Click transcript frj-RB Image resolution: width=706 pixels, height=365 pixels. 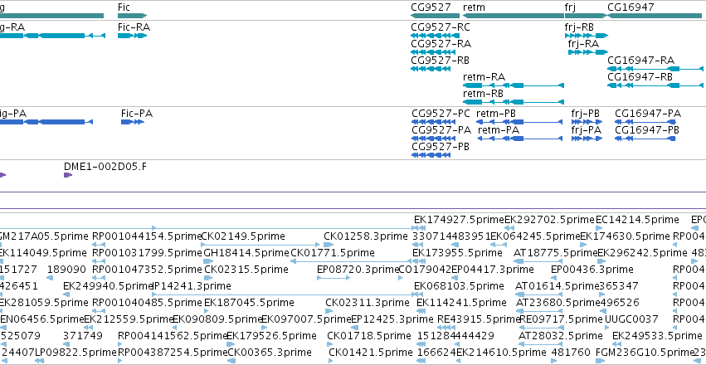[579, 27]
